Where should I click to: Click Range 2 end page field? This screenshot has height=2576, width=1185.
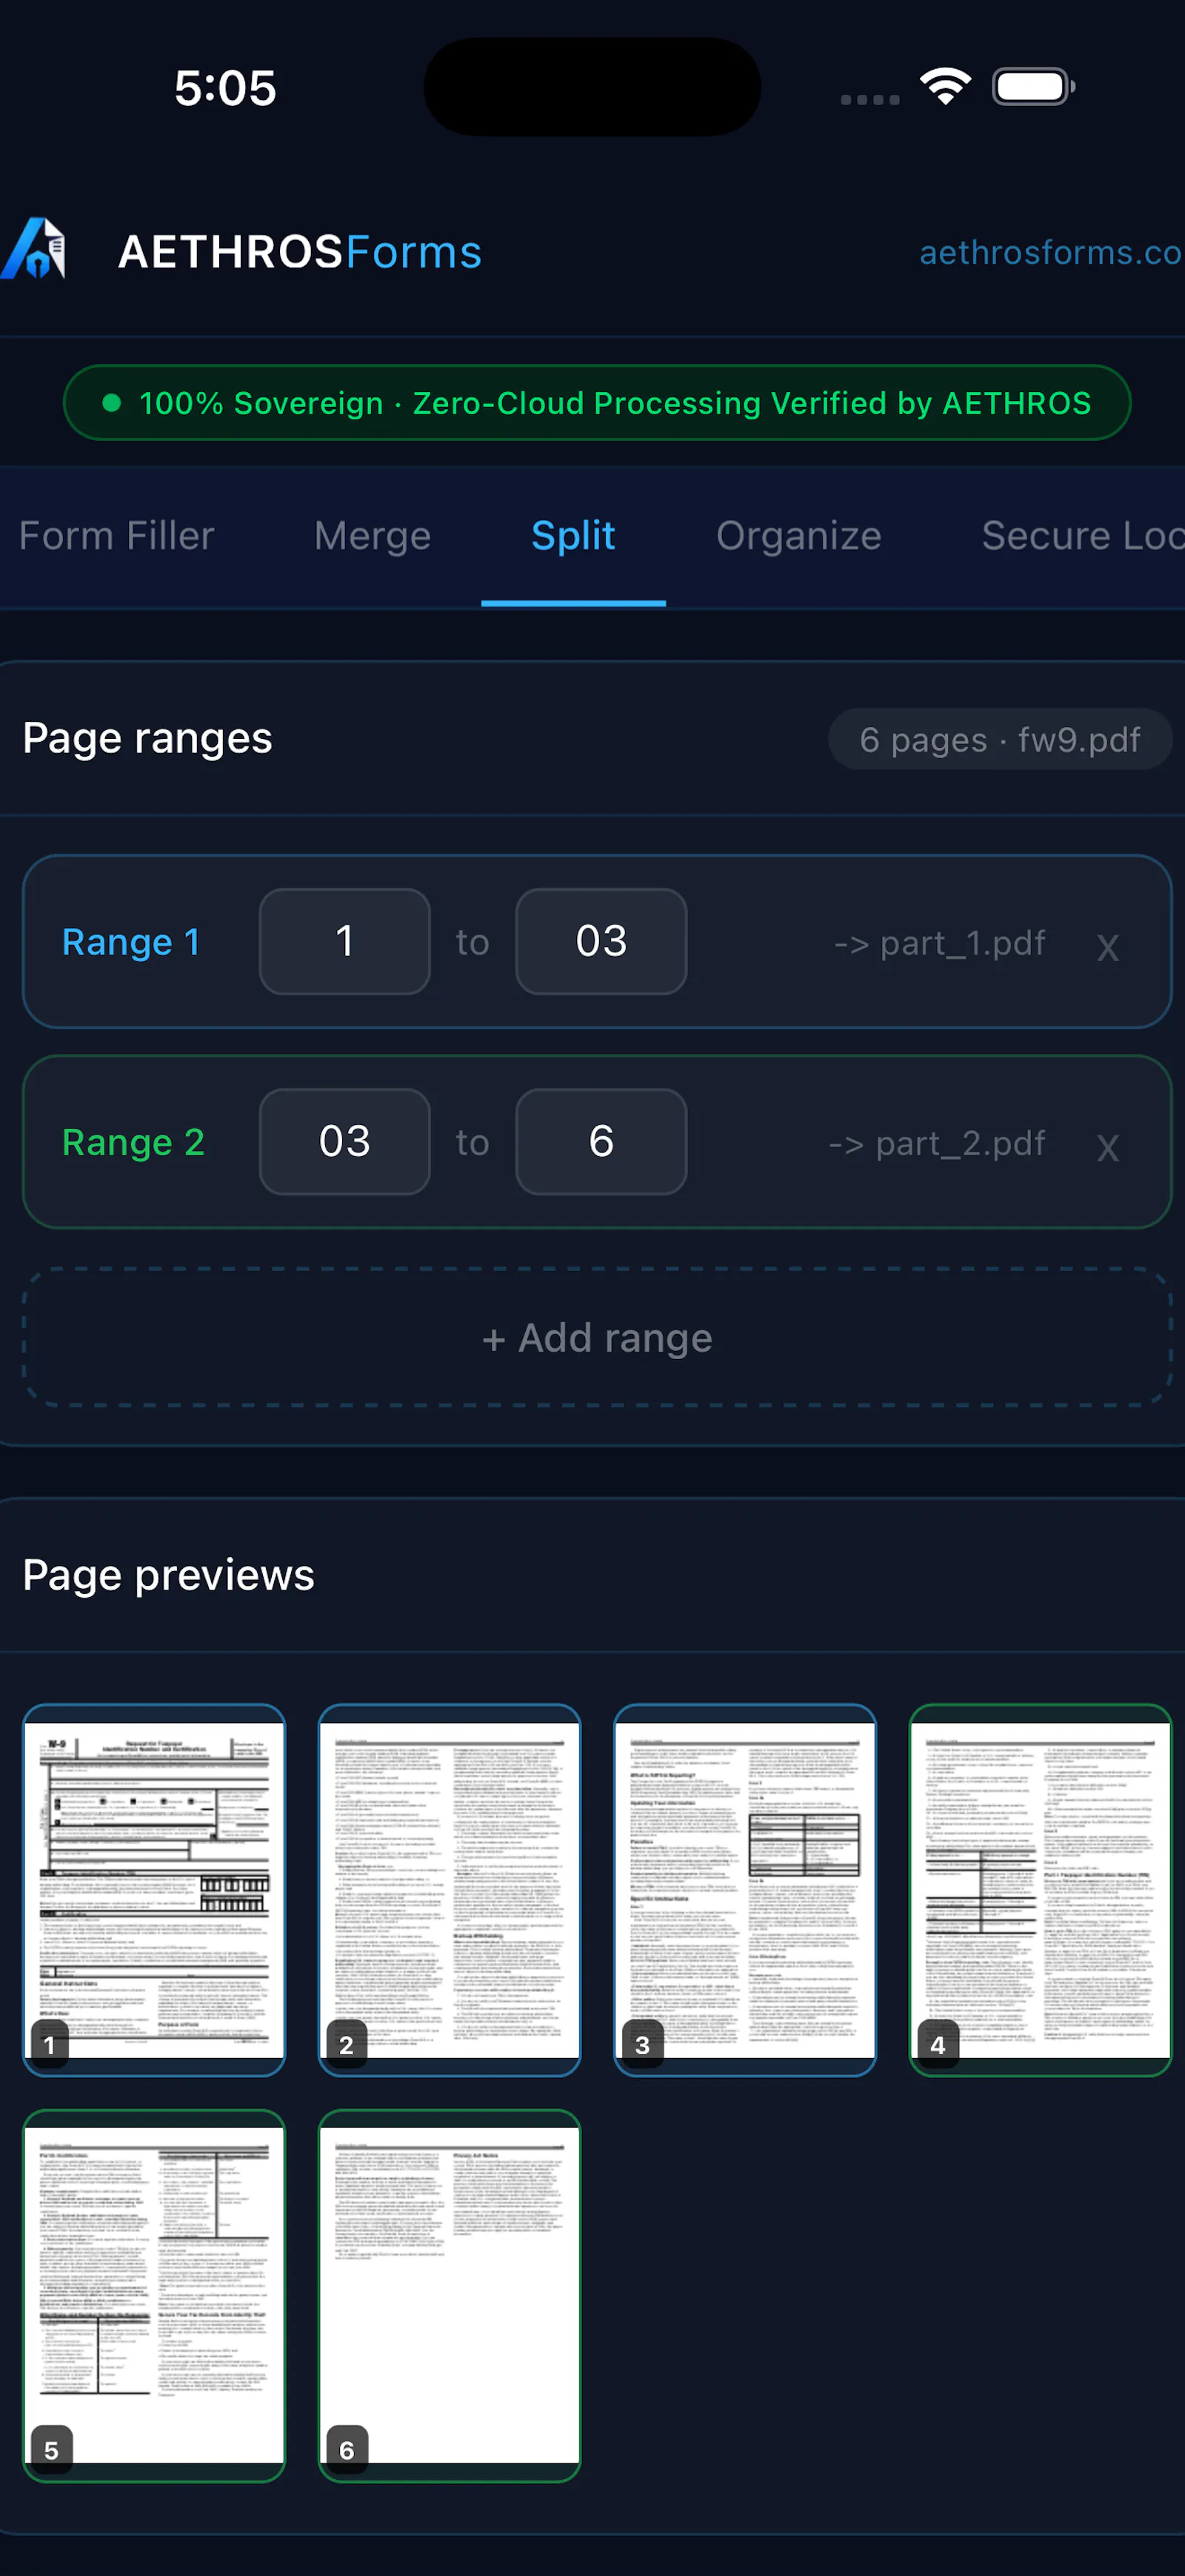point(601,1141)
